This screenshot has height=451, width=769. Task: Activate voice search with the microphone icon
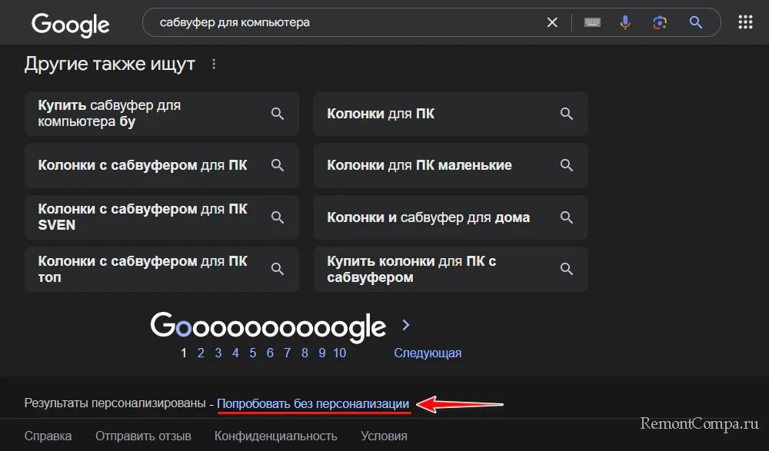625,22
